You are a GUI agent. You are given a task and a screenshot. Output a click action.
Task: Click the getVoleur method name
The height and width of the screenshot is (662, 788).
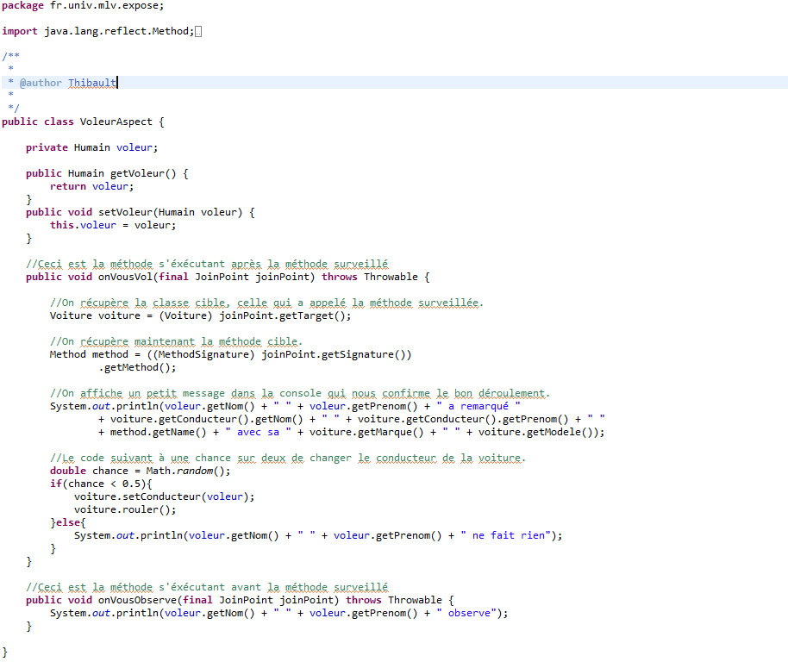pyautogui.click(x=139, y=173)
